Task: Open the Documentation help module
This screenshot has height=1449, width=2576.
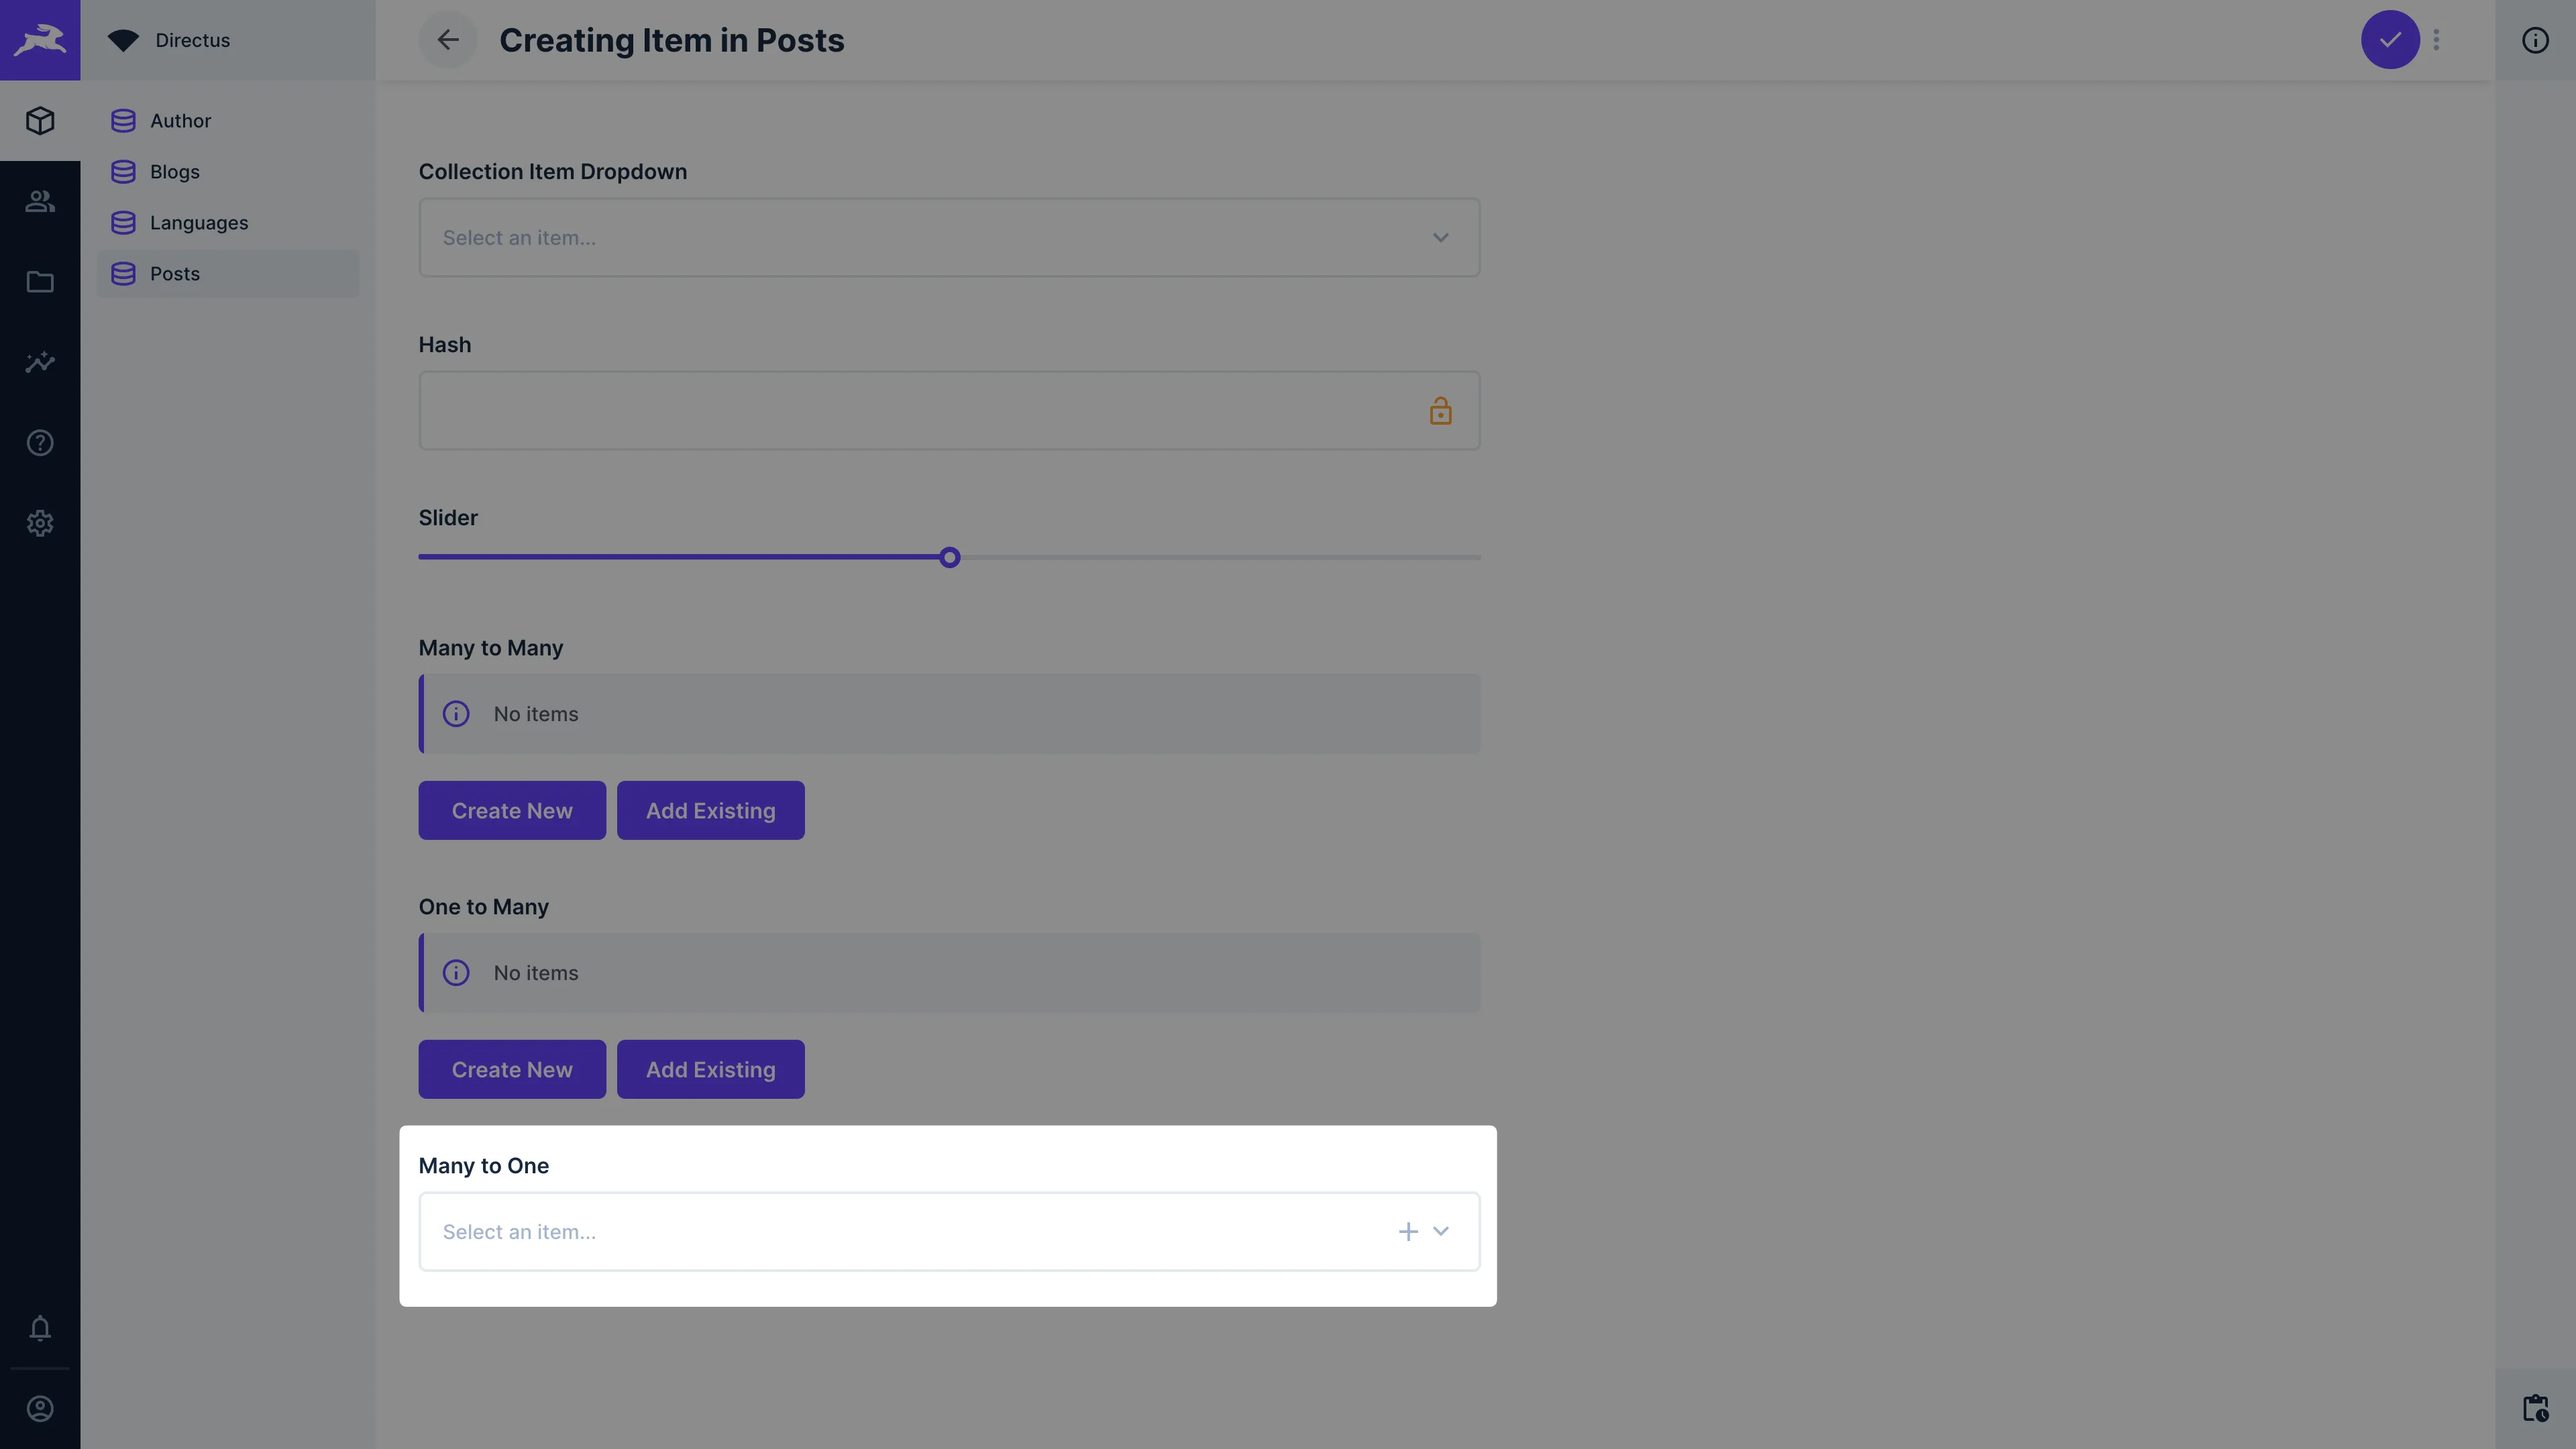Action: coord(40,443)
